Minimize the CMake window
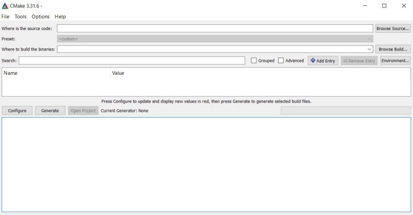 click(x=365, y=6)
